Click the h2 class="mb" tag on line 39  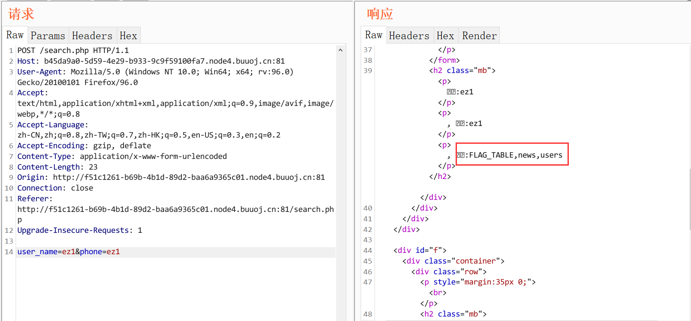(462, 70)
